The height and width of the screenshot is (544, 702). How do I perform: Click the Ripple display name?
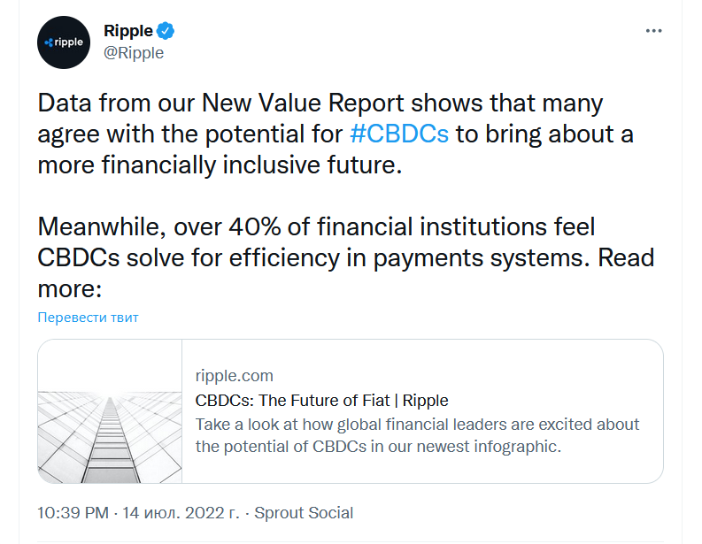128,31
